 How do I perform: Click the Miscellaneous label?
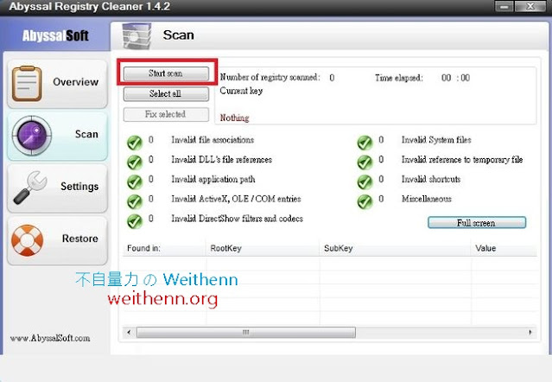427,199
